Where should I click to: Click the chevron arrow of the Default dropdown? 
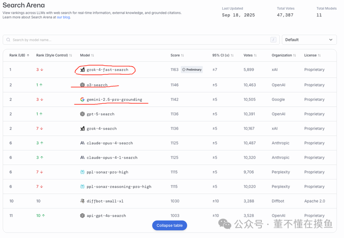click(331, 40)
